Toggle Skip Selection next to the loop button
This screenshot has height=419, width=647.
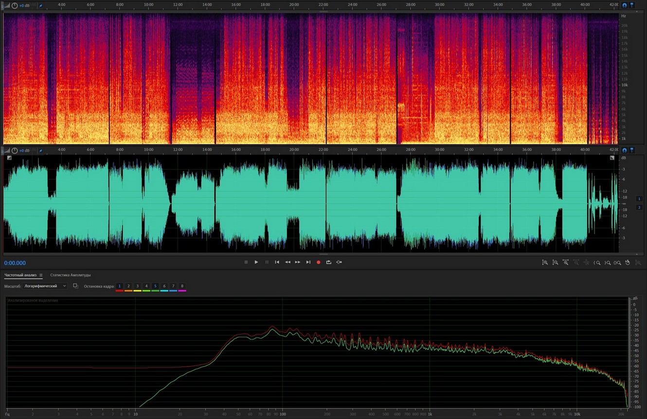tap(339, 262)
